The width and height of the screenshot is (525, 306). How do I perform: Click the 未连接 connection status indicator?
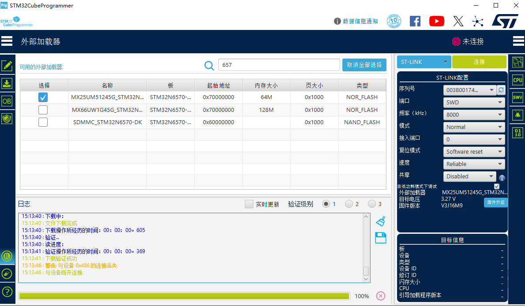468,41
